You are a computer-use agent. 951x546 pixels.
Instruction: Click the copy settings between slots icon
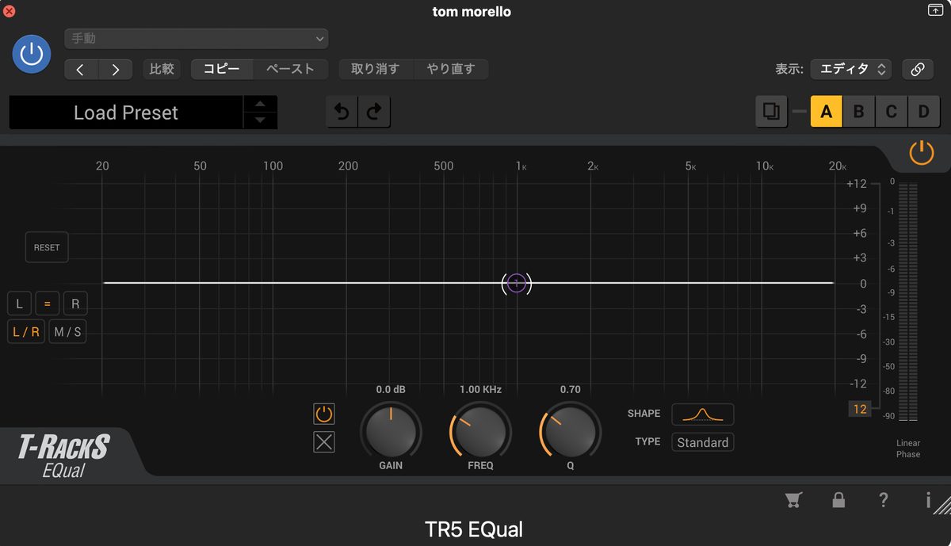tap(771, 112)
